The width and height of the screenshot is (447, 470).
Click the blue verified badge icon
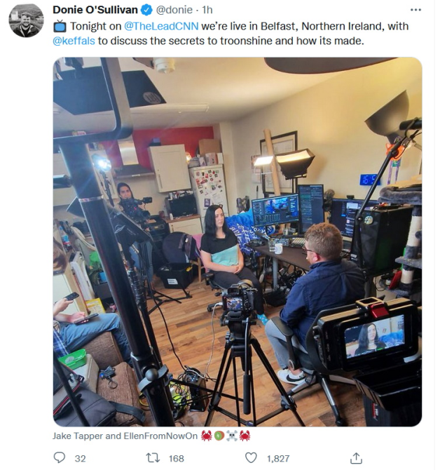[x=146, y=11]
